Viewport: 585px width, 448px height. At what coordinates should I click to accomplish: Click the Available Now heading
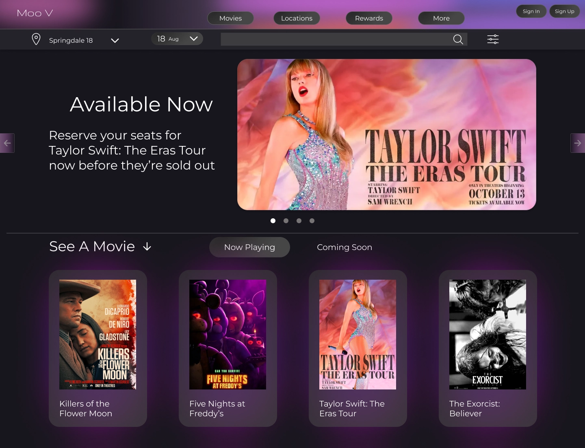(x=141, y=104)
